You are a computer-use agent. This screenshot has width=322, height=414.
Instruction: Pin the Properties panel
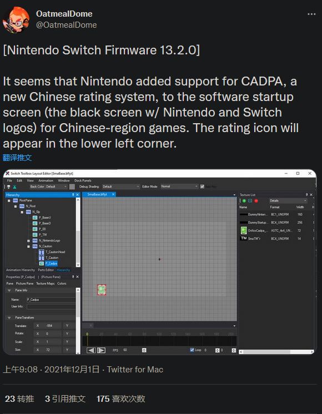pos(73,277)
